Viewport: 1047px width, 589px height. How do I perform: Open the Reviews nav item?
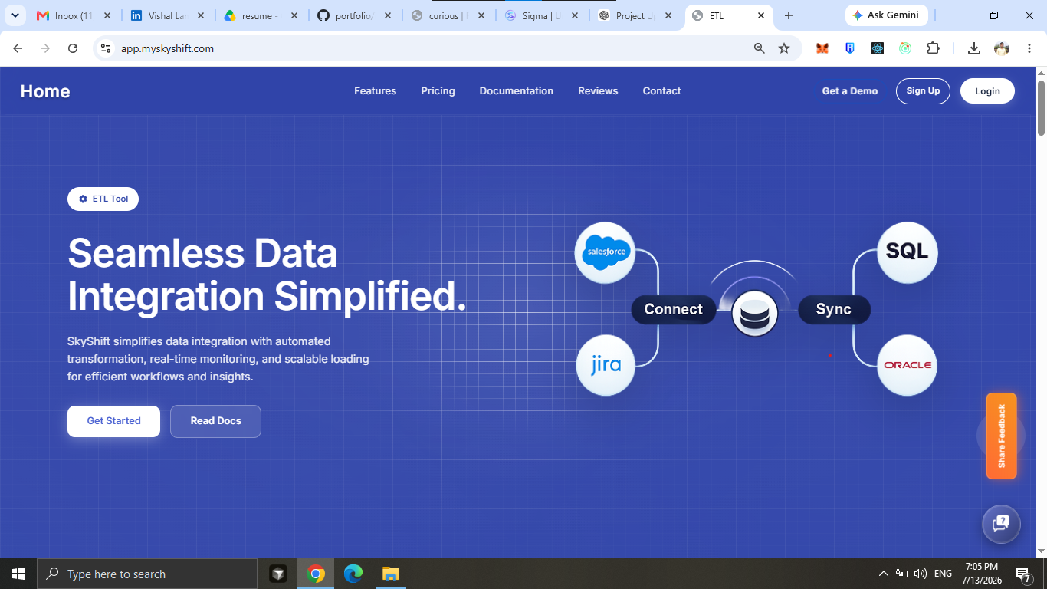click(598, 90)
